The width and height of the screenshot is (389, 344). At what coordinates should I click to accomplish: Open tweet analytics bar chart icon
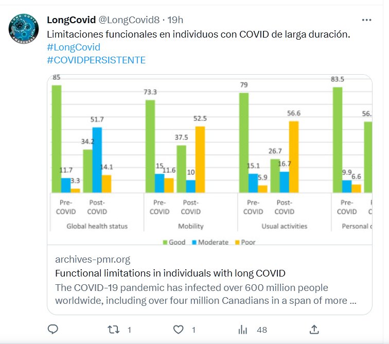pos(243,329)
